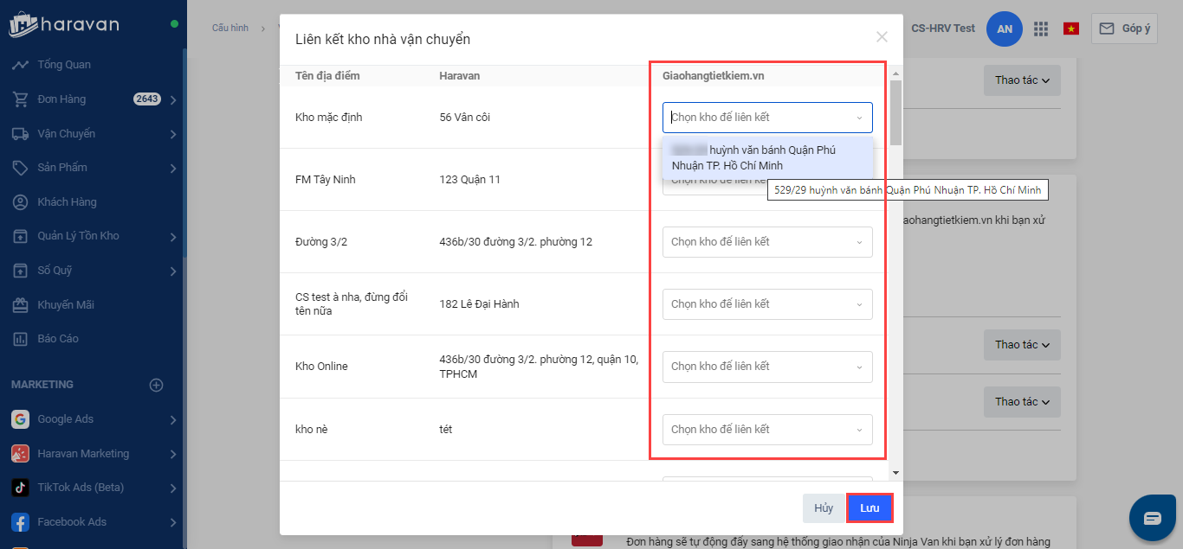Viewport: 1183px width, 549px height.
Task: Open warehouse dropdown for kho nè
Action: 767,429
